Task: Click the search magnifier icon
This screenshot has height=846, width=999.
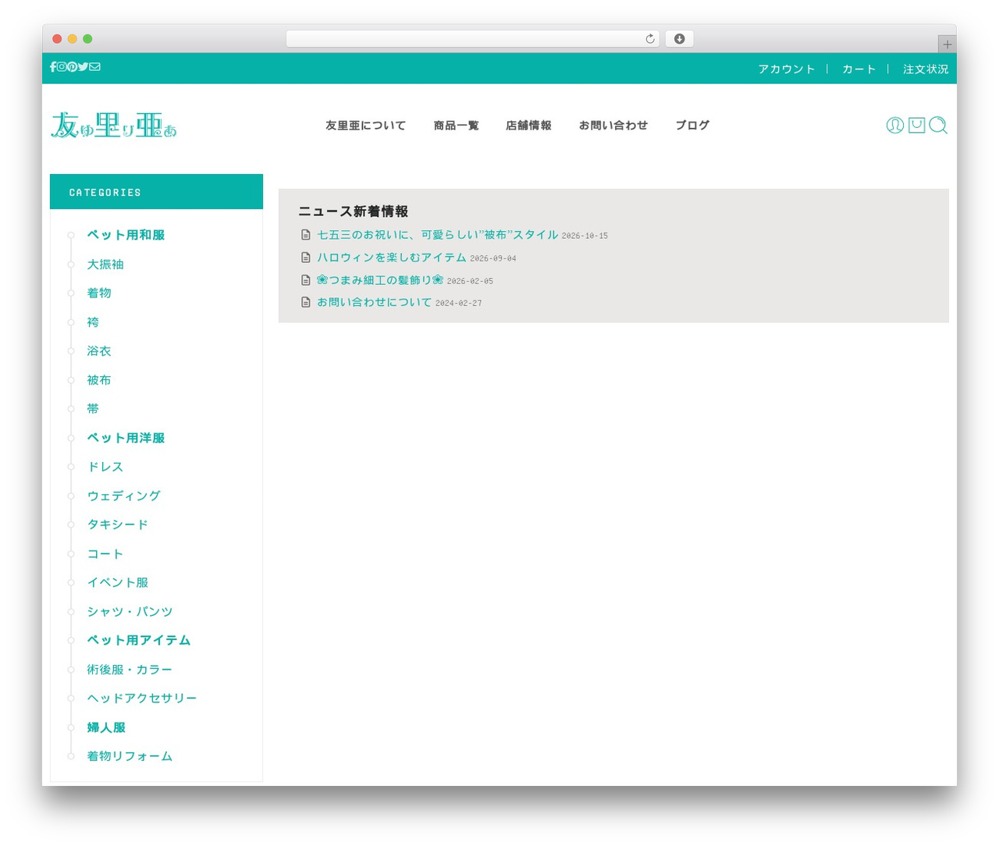Action: [938, 125]
